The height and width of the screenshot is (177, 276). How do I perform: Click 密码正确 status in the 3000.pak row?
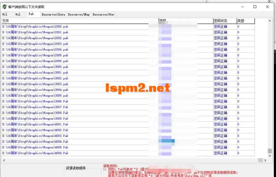pyautogui.click(x=220, y=67)
